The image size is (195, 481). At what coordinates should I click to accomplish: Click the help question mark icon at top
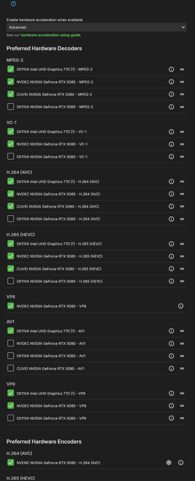click(14, 4)
